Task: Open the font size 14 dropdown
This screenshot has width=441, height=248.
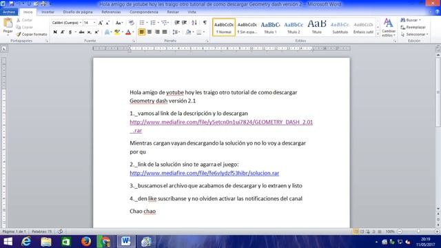Action: [x=94, y=23]
